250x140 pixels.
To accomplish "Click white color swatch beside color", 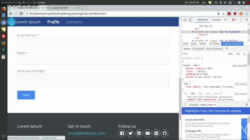I will pos(196,72).
